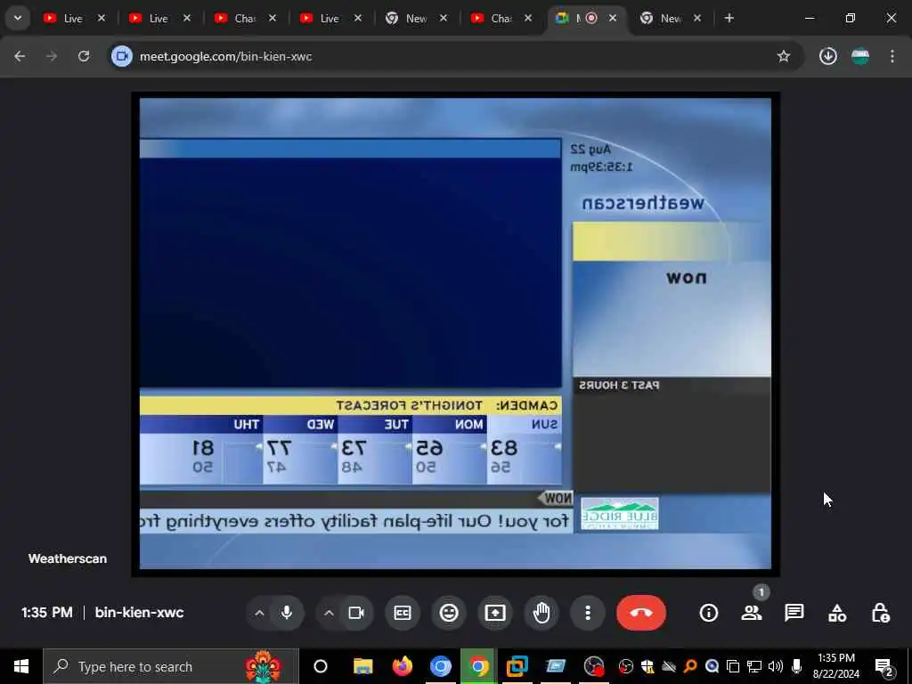This screenshot has width=912, height=684.
Task: Click the Type here to search box
Action: click(171, 666)
